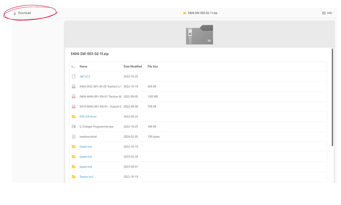The image size is (341, 205).
Task: Sort files by Date Modified
Action: coord(133,66)
